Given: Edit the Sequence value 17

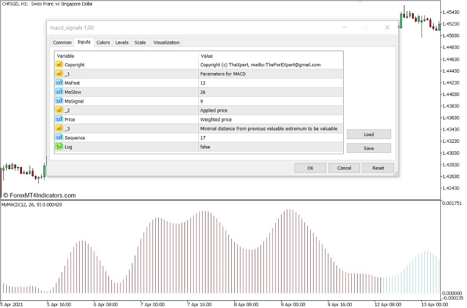Looking at the screenshot, I should [271, 138].
